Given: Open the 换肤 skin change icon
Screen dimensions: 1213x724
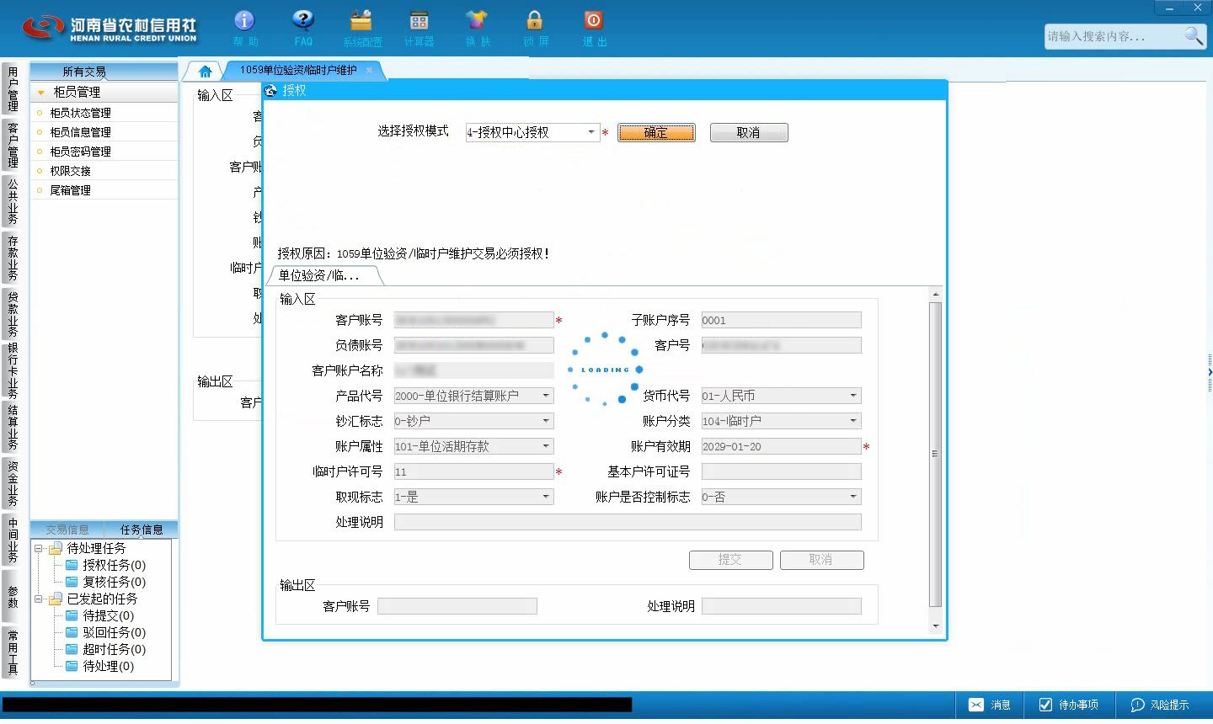Looking at the screenshot, I should pyautogui.click(x=477, y=28).
